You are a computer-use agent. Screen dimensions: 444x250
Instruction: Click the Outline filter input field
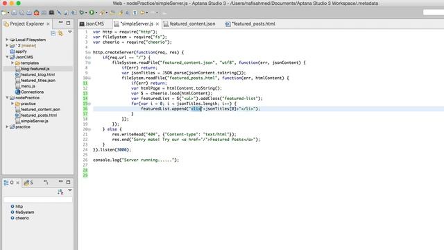tap(38, 200)
